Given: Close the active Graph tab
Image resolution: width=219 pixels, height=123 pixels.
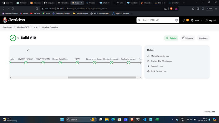Looking at the screenshot, I should [82, 3].
